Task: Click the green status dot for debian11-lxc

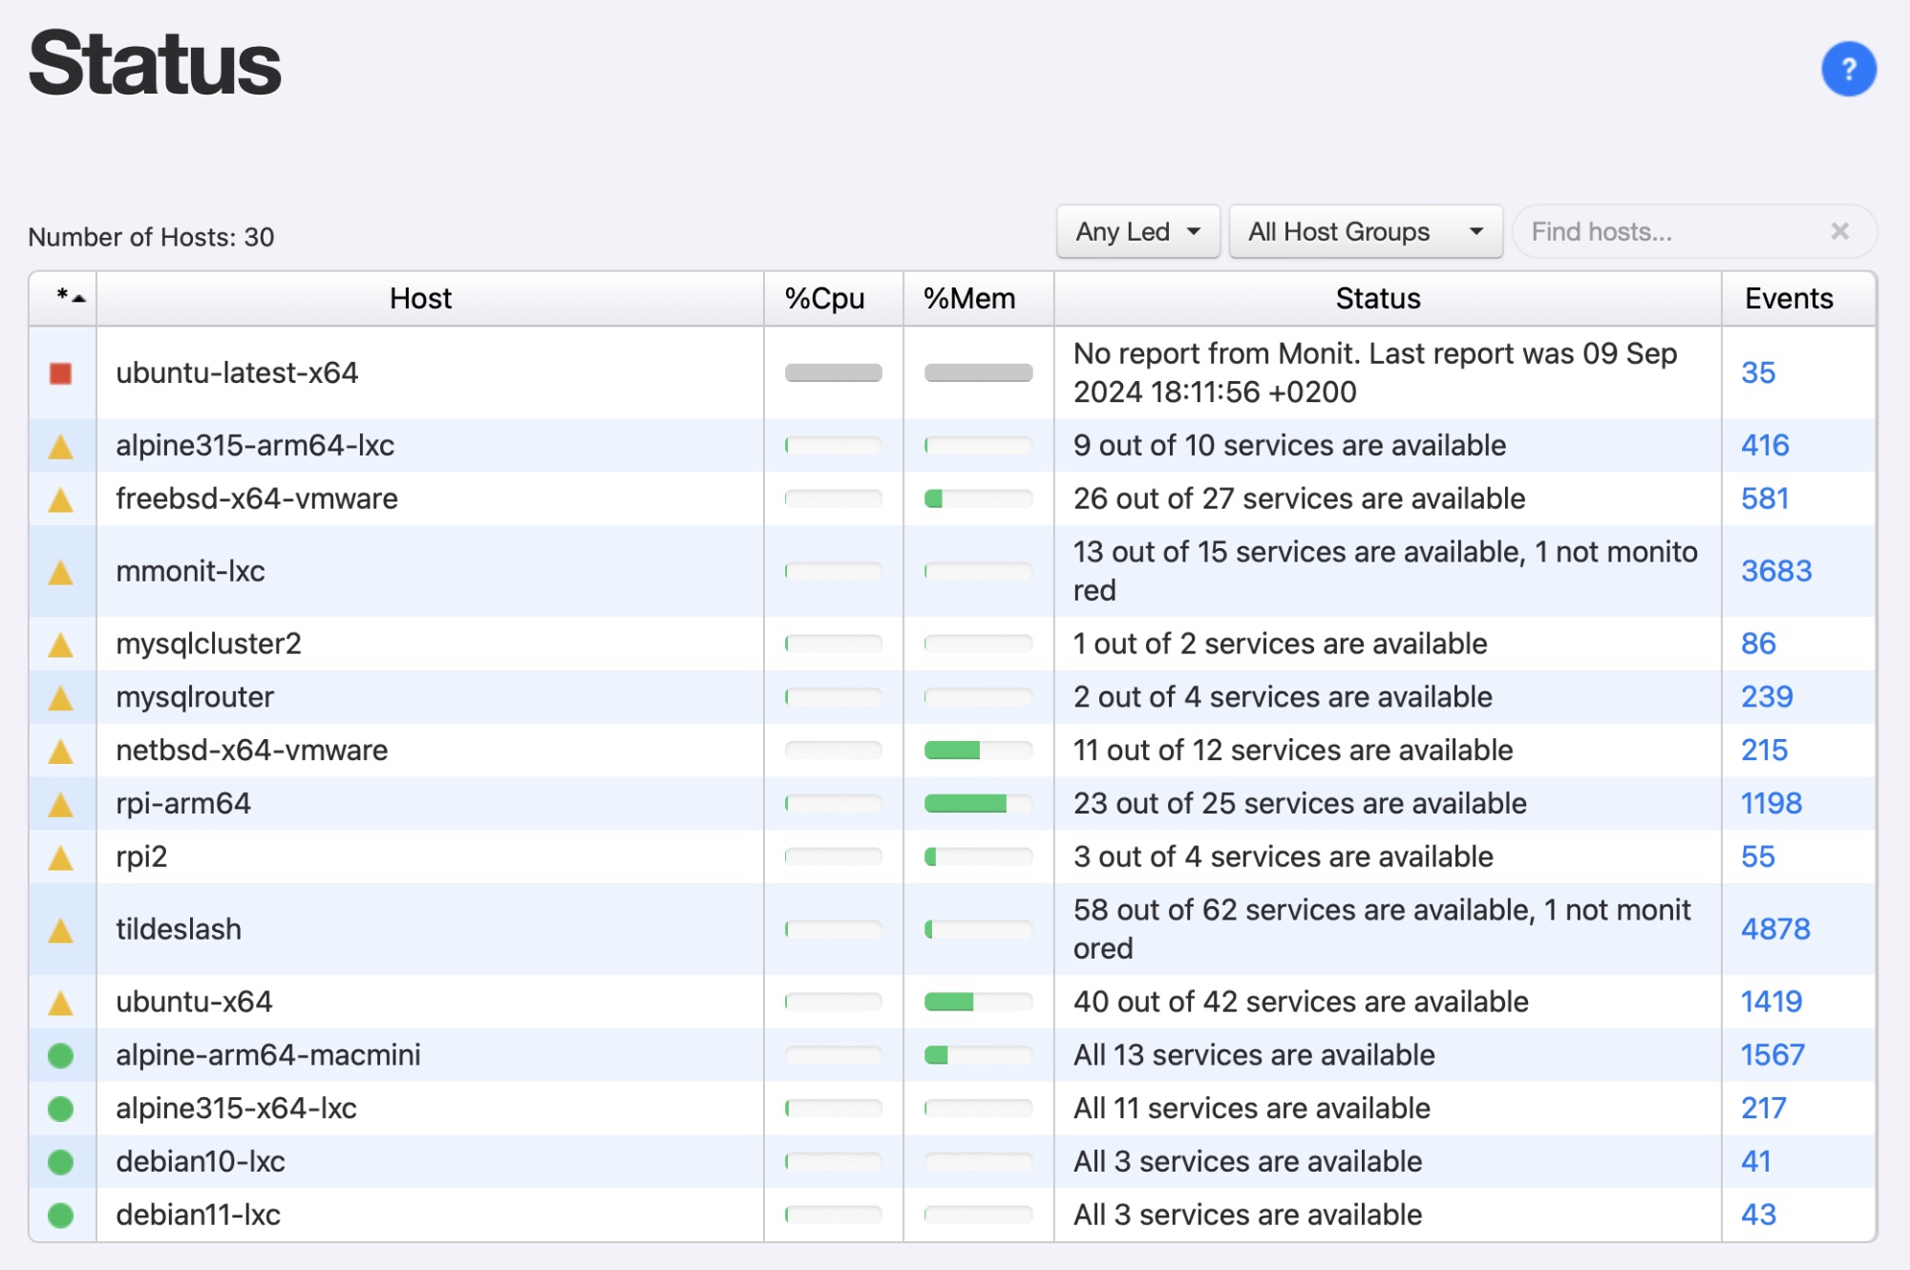Action: pyautogui.click(x=61, y=1216)
